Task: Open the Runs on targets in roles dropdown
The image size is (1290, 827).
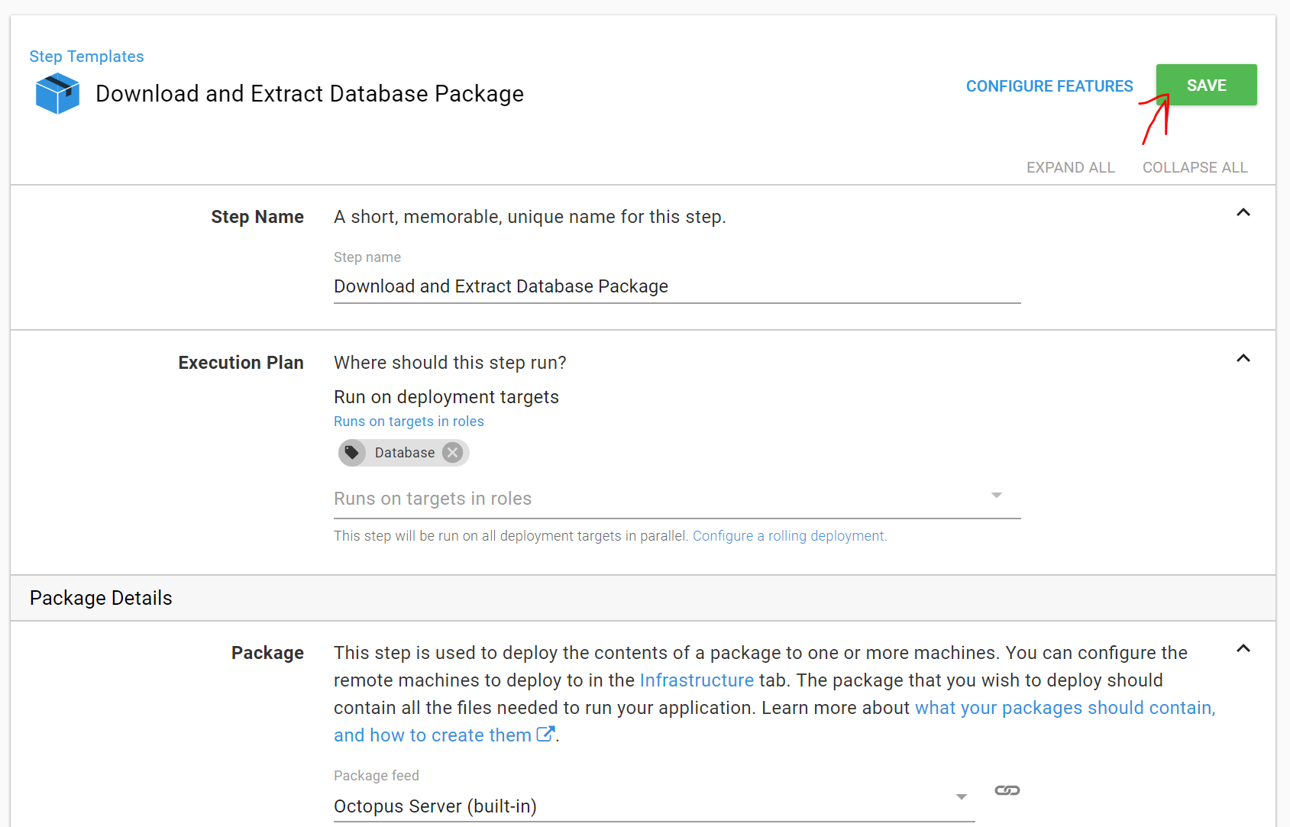Action: coord(996,496)
